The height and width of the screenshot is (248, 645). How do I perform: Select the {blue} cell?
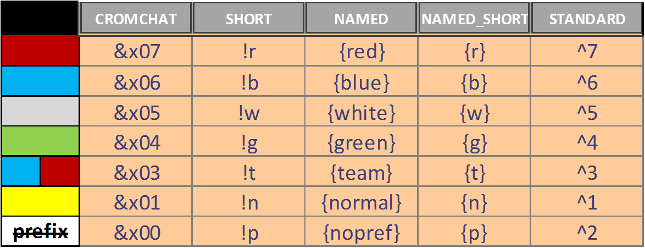pos(361,81)
